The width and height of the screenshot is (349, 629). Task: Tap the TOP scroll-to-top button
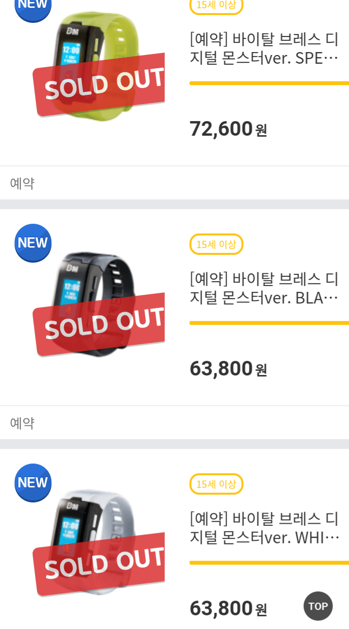(318, 606)
